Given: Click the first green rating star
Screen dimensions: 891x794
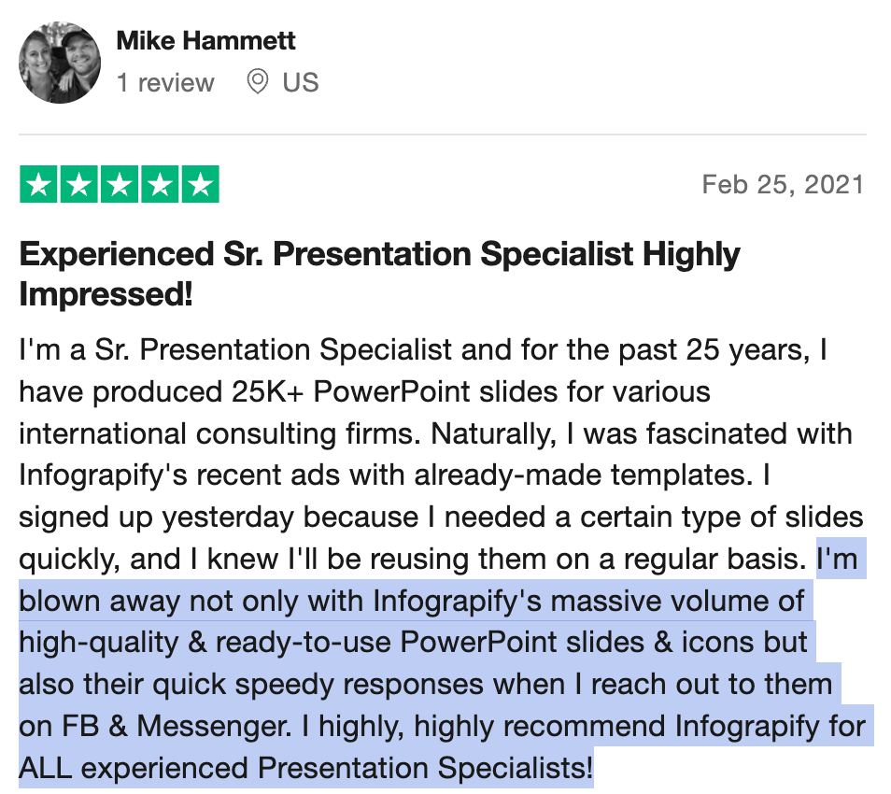Looking at the screenshot, I should pos(38,185).
